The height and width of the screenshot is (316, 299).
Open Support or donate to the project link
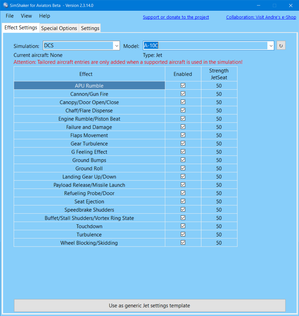point(176,17)
